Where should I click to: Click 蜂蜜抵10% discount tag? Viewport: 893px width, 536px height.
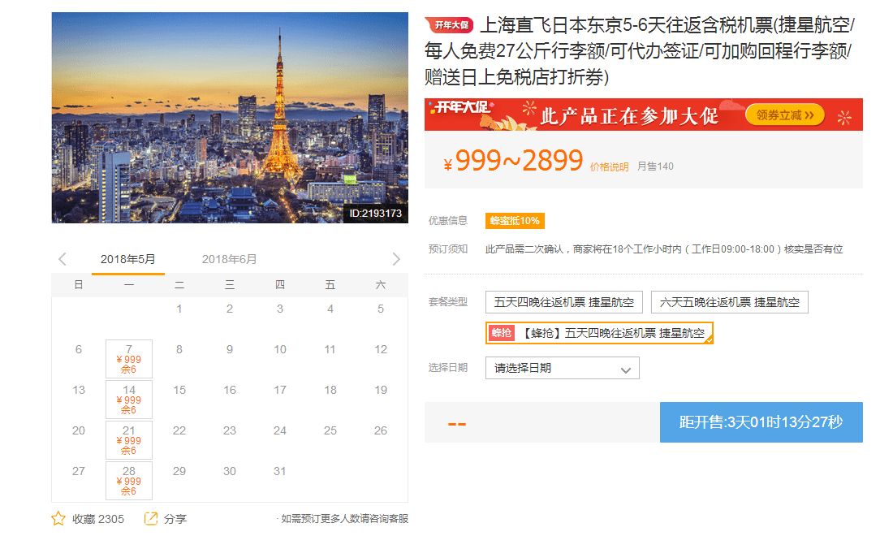pyautogui.click(x=515, y=220)
